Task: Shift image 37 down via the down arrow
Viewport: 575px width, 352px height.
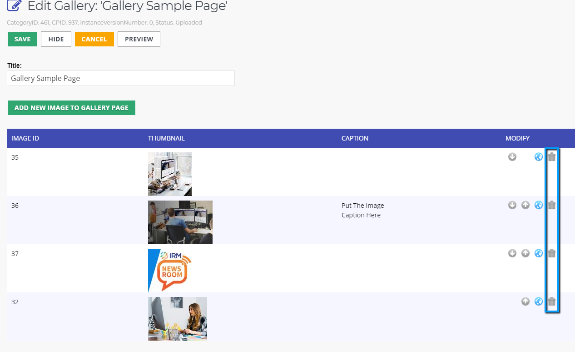Action: [x=512, y=253]
